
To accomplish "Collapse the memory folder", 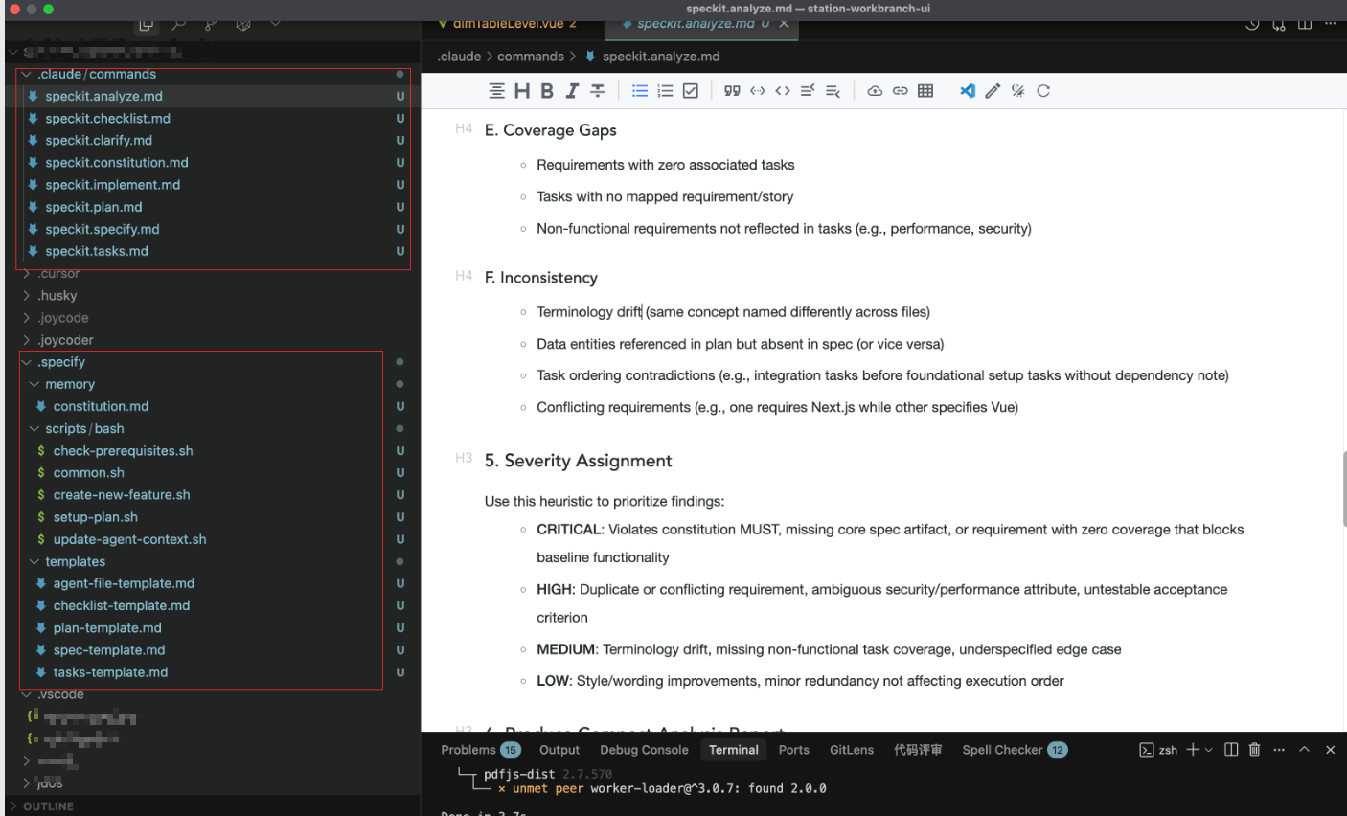I will 34,384.
